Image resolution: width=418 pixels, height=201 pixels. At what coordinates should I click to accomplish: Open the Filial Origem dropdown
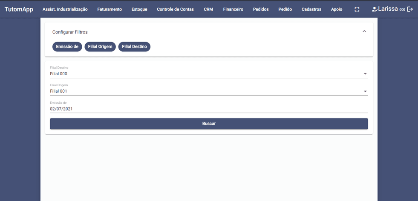point(209,91)
